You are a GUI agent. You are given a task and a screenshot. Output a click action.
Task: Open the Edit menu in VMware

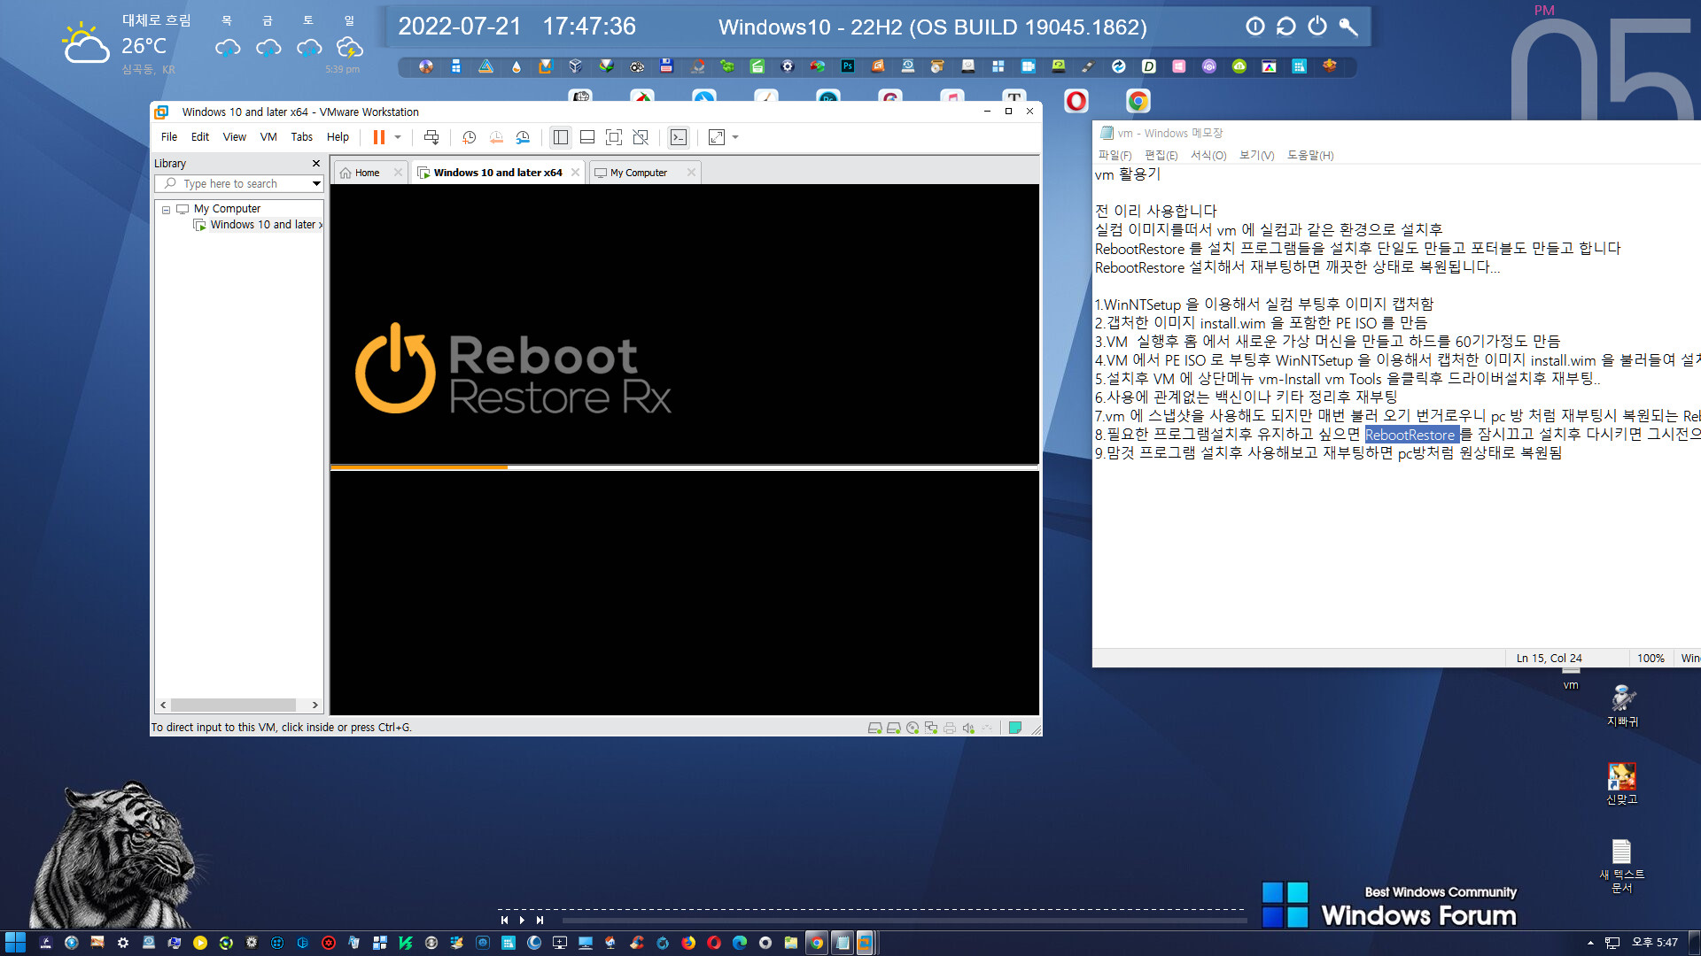200,137
